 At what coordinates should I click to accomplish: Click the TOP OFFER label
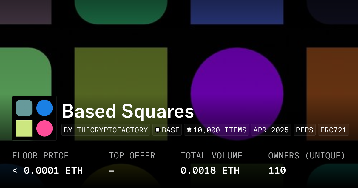[132, 156]
